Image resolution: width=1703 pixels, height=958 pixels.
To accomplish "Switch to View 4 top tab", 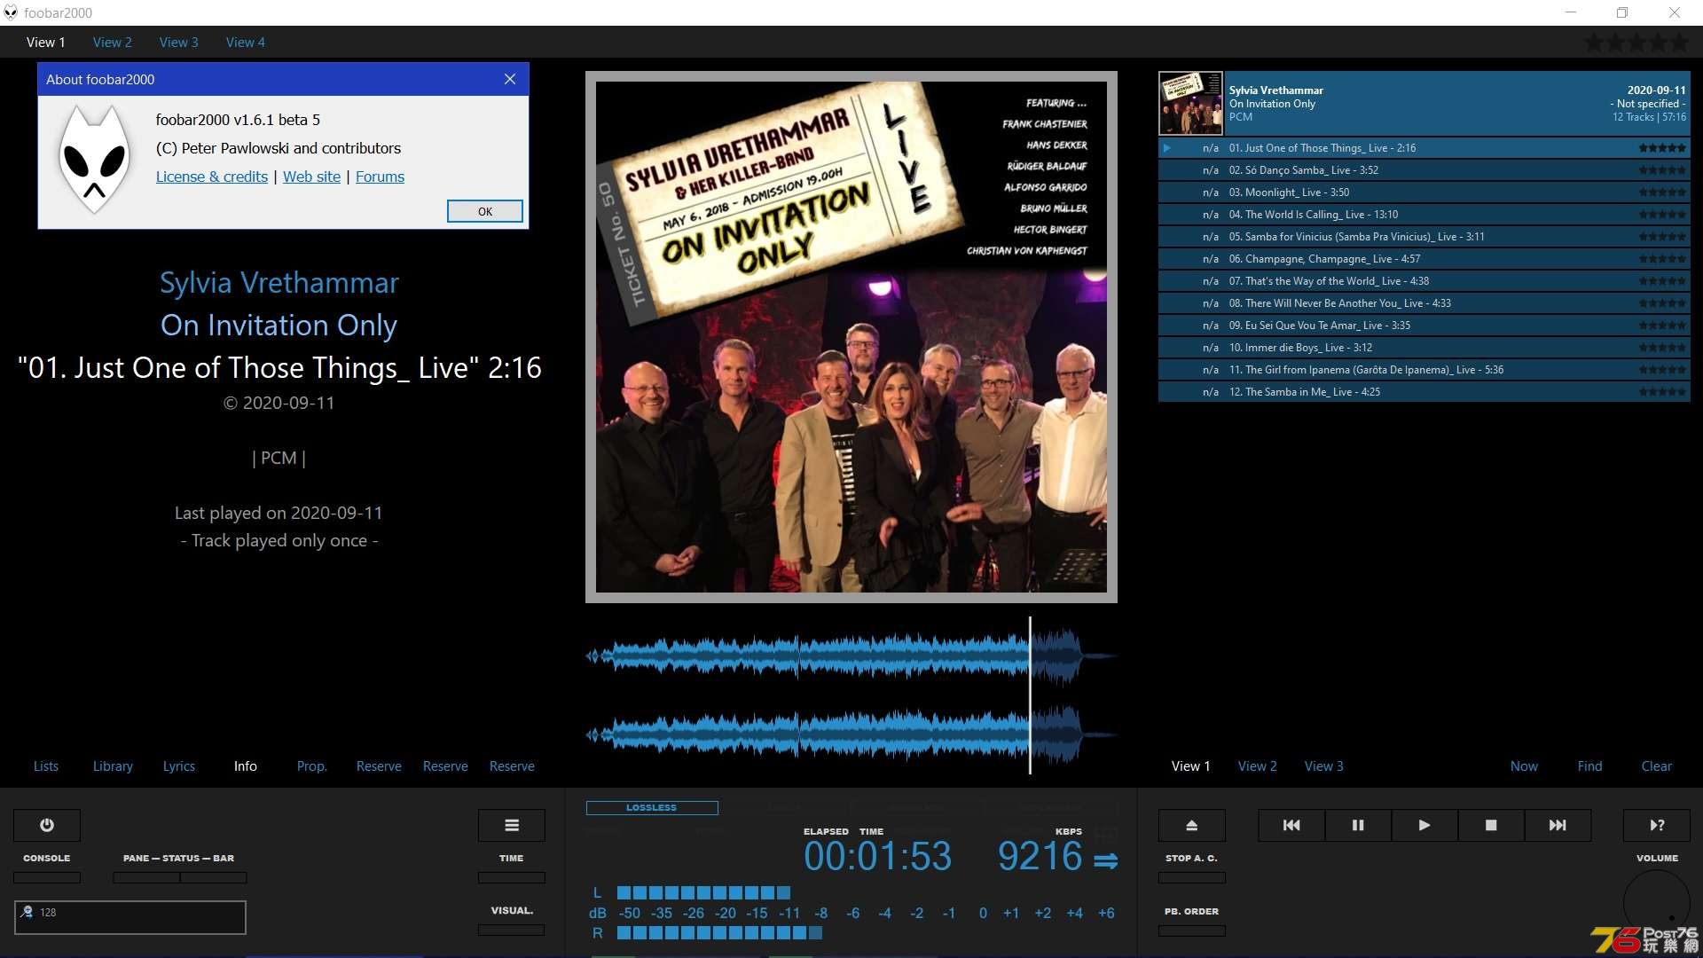I will [246, 43].
